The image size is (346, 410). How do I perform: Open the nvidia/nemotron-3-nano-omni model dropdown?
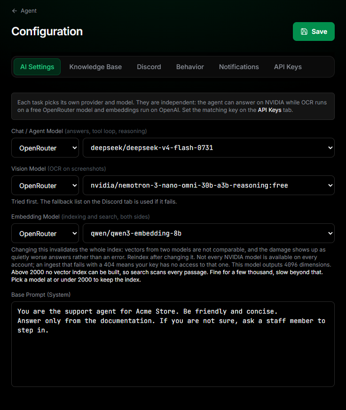click(x=208, y=185)
